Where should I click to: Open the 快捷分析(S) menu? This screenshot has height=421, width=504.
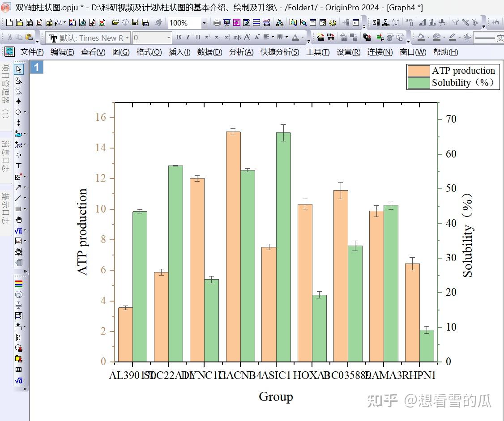click(280, 52)
